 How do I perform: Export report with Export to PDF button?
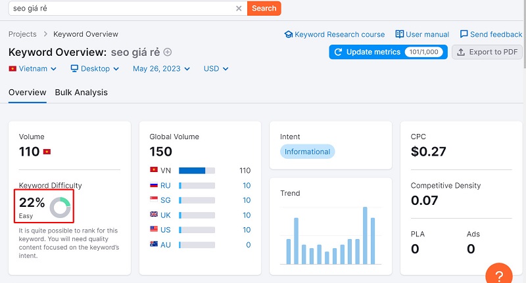click(487, 52)
